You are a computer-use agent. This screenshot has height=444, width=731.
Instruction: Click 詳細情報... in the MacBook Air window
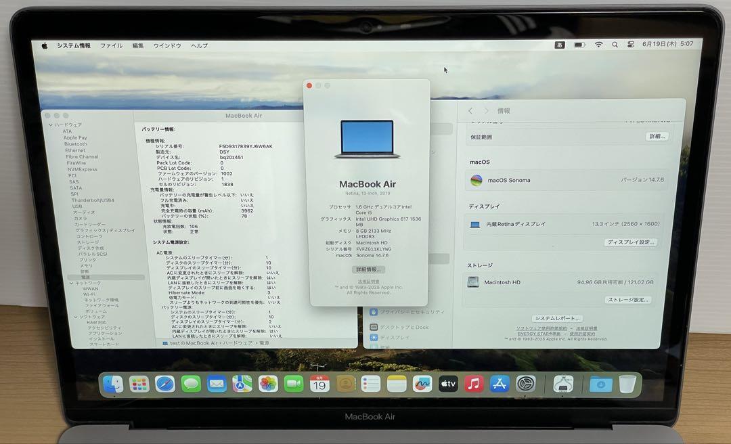[x=368, y=269]
